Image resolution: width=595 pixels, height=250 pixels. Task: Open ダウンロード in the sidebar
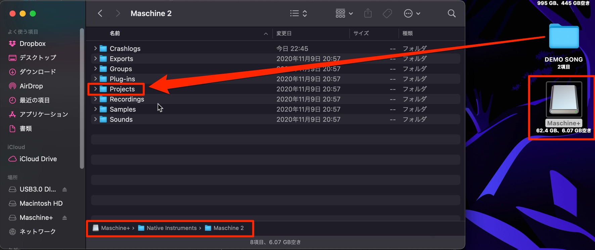point(32,72)
